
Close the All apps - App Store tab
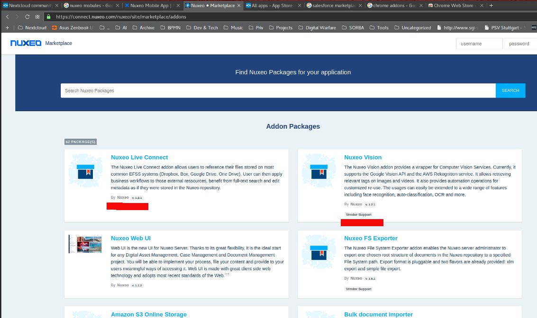300,6
